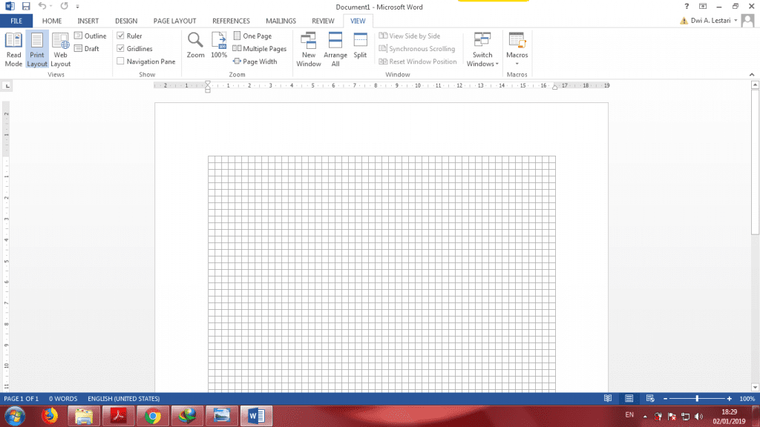This screenshot has width=760, height=427.
Task: Enable the Navigation Pane checkbox
Action: click(121, 62)
